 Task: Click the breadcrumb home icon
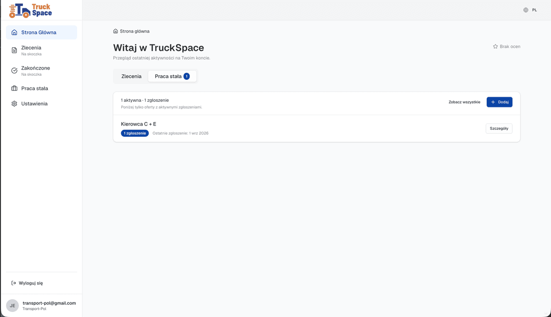[115, 31]
